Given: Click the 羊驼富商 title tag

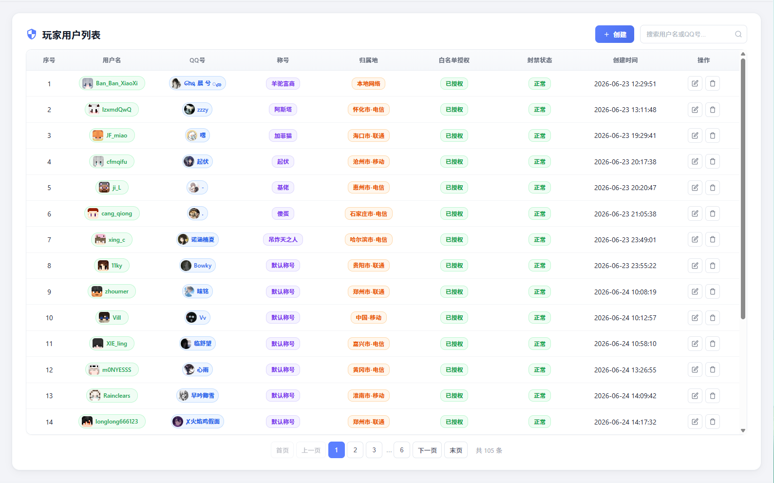Looking at the screenshot, I should (283, 83).
